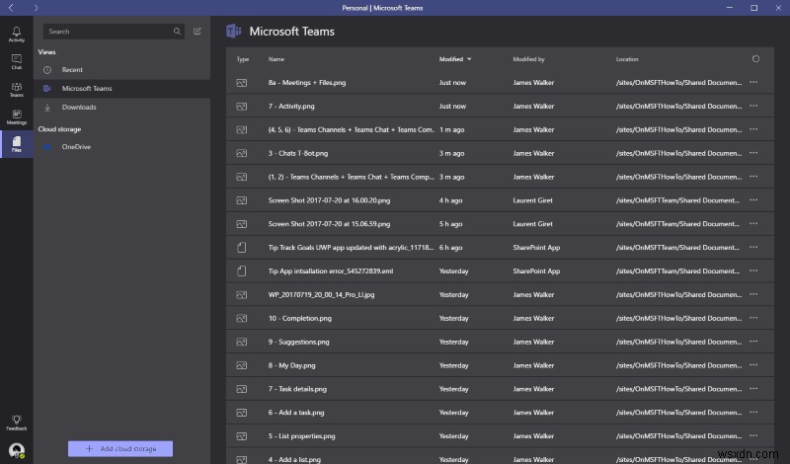Sort files by Location column header
Viewport: 790px width, 464px height.
627,59
